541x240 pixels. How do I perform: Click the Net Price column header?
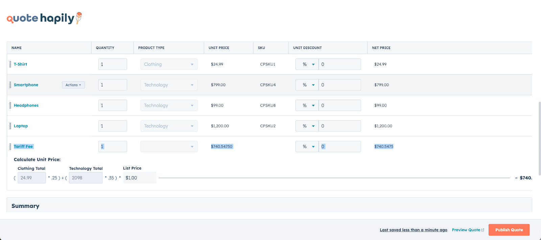pos(381,48)
